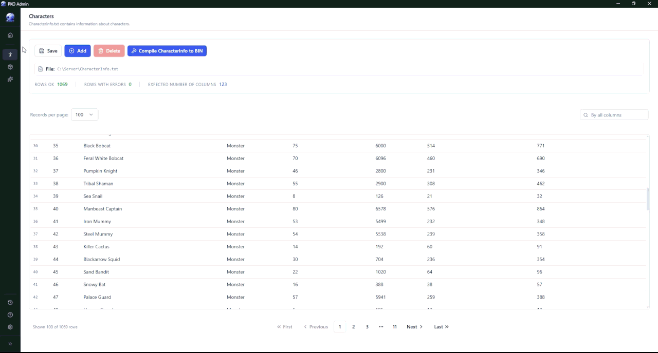
Task: Expand the sidebar with double-chevron icon
Action: [10, 344]
